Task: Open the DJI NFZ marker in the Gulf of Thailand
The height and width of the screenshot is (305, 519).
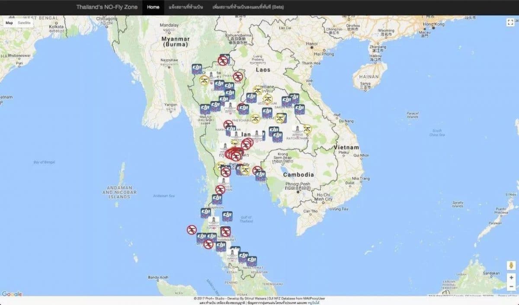Action: tap(227, 216)
